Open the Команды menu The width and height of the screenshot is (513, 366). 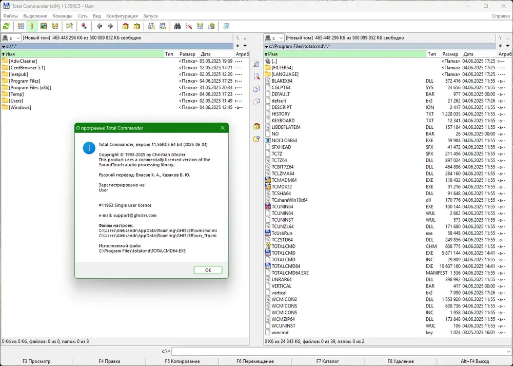tap(62, 16)
